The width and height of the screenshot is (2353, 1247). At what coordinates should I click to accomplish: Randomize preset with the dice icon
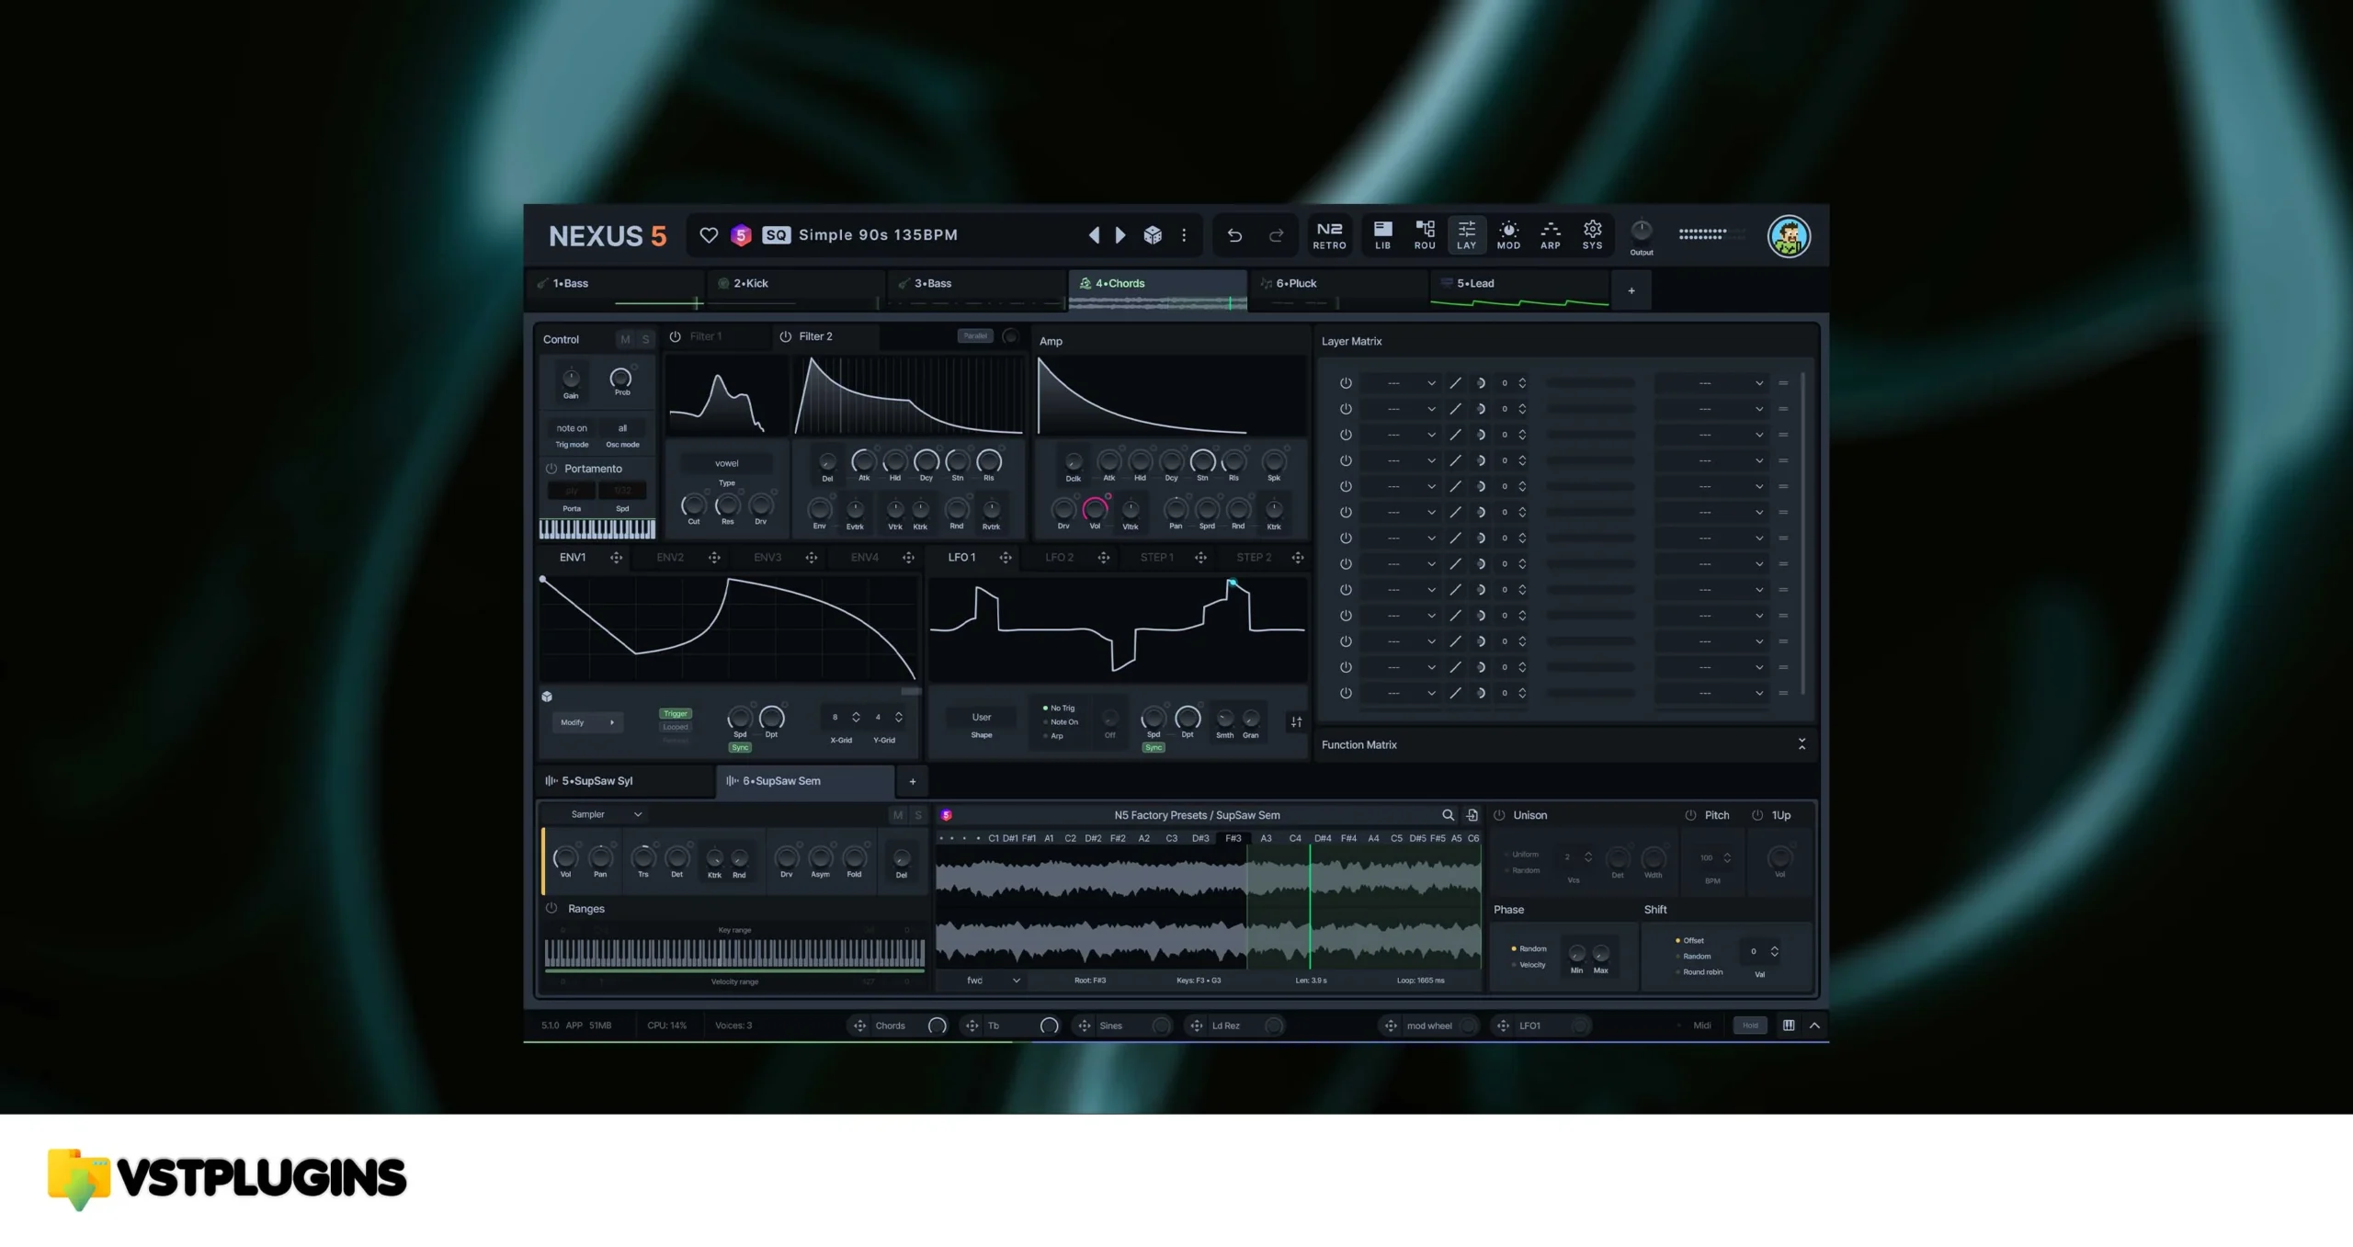coord(1153,235)
